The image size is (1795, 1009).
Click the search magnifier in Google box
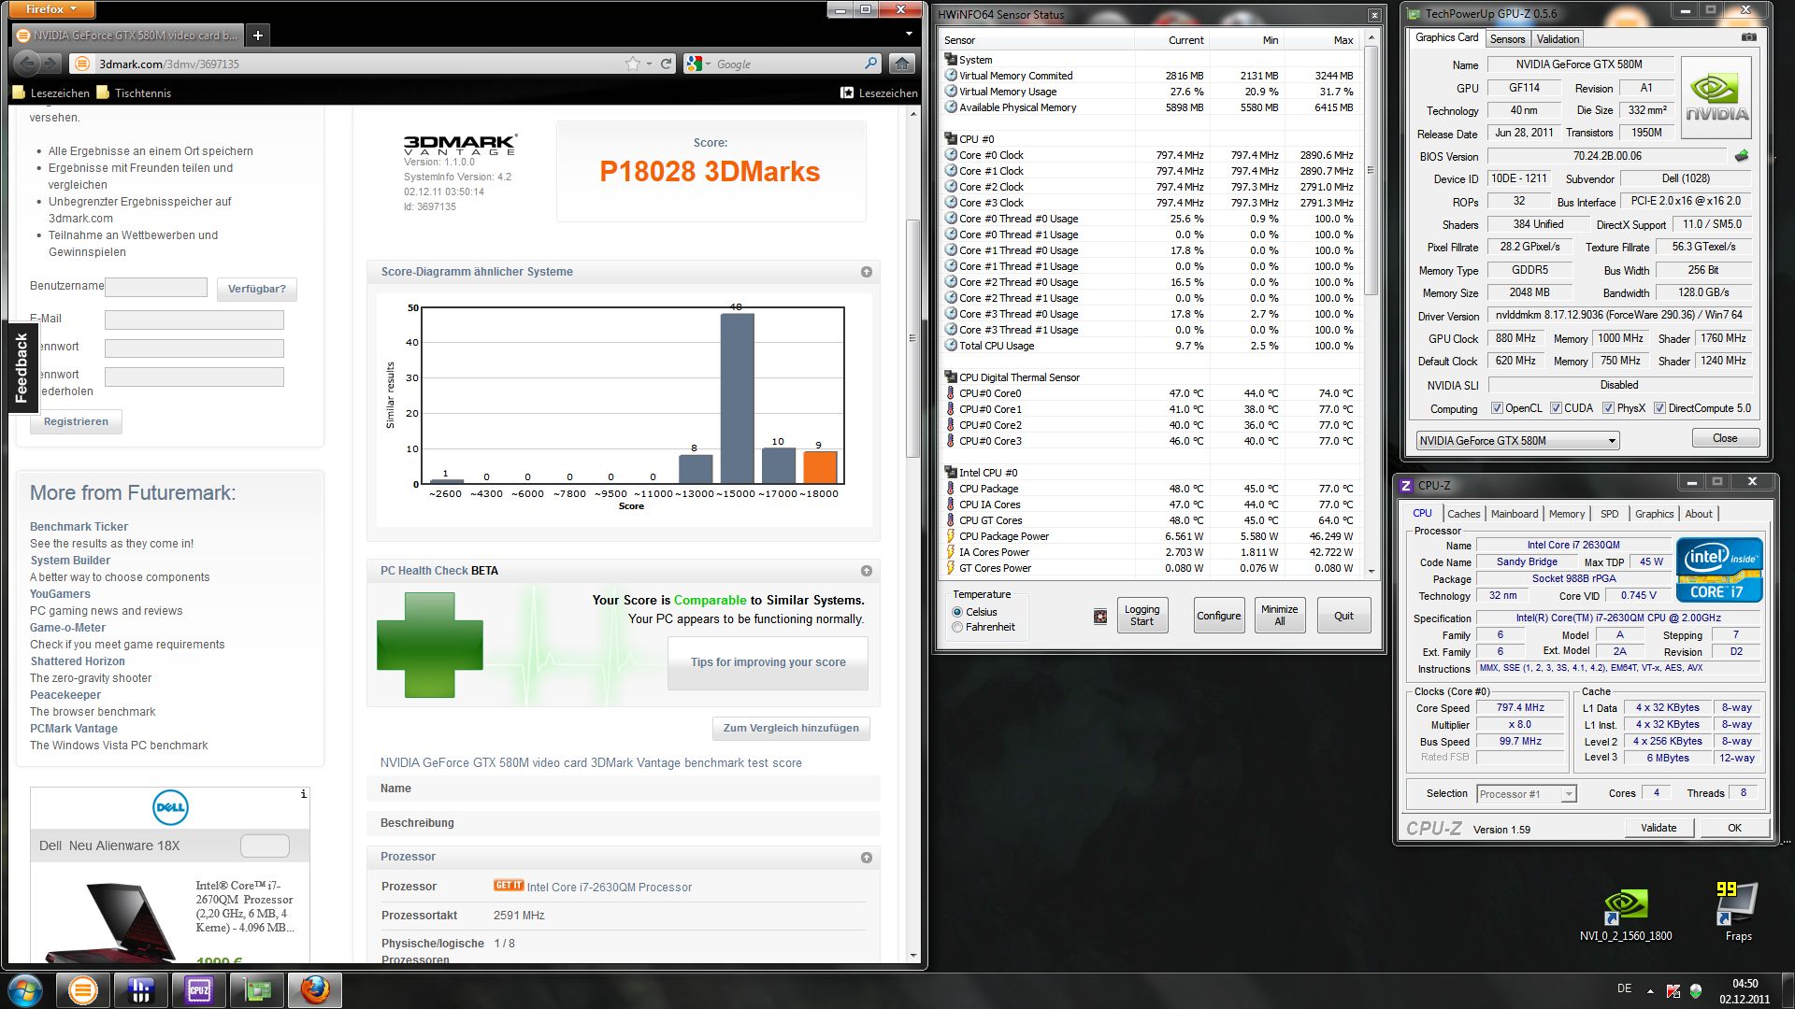[x=871, y=64]
